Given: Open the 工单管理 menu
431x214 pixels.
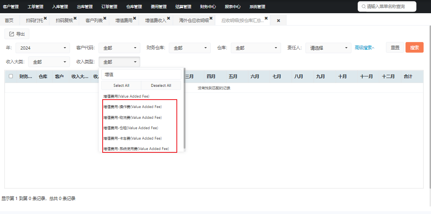Looking at the screenshot, I should [35, 6].
